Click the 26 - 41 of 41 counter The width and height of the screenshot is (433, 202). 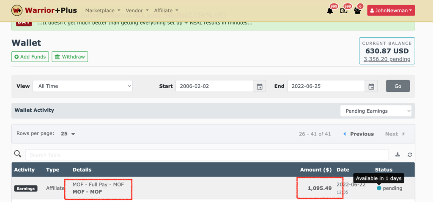pos(315,134)
